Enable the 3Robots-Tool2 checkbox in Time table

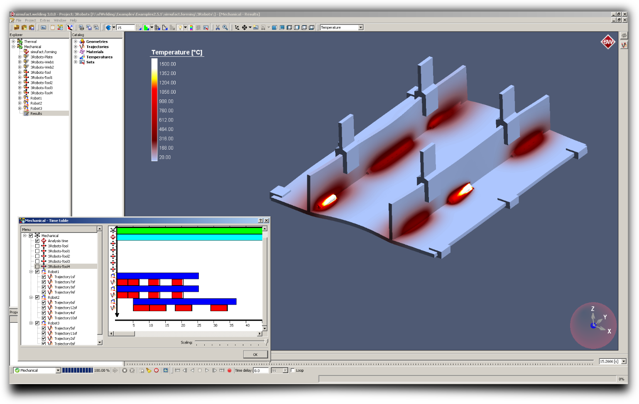[x=37, y=256]
